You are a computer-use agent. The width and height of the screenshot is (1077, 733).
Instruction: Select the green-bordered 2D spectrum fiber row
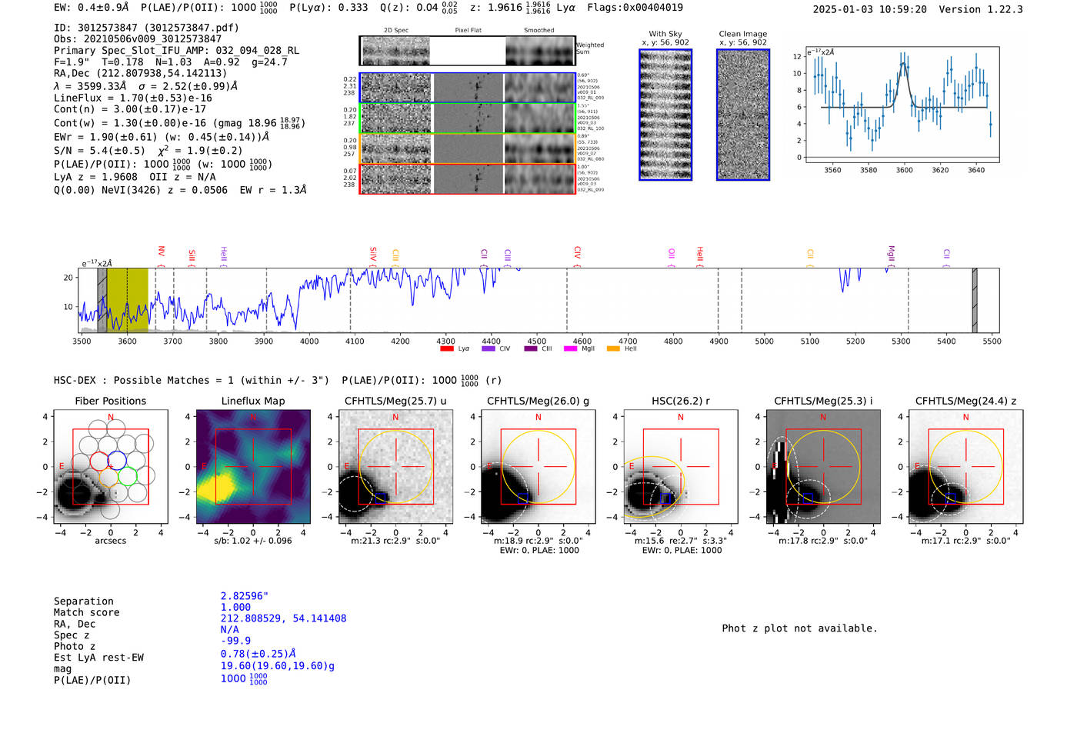point(468,118)
